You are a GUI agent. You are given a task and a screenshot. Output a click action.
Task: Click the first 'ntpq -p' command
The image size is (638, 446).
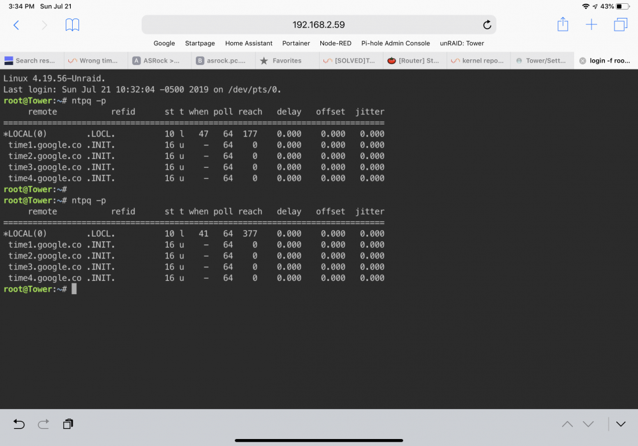click(x=89, y=101)
